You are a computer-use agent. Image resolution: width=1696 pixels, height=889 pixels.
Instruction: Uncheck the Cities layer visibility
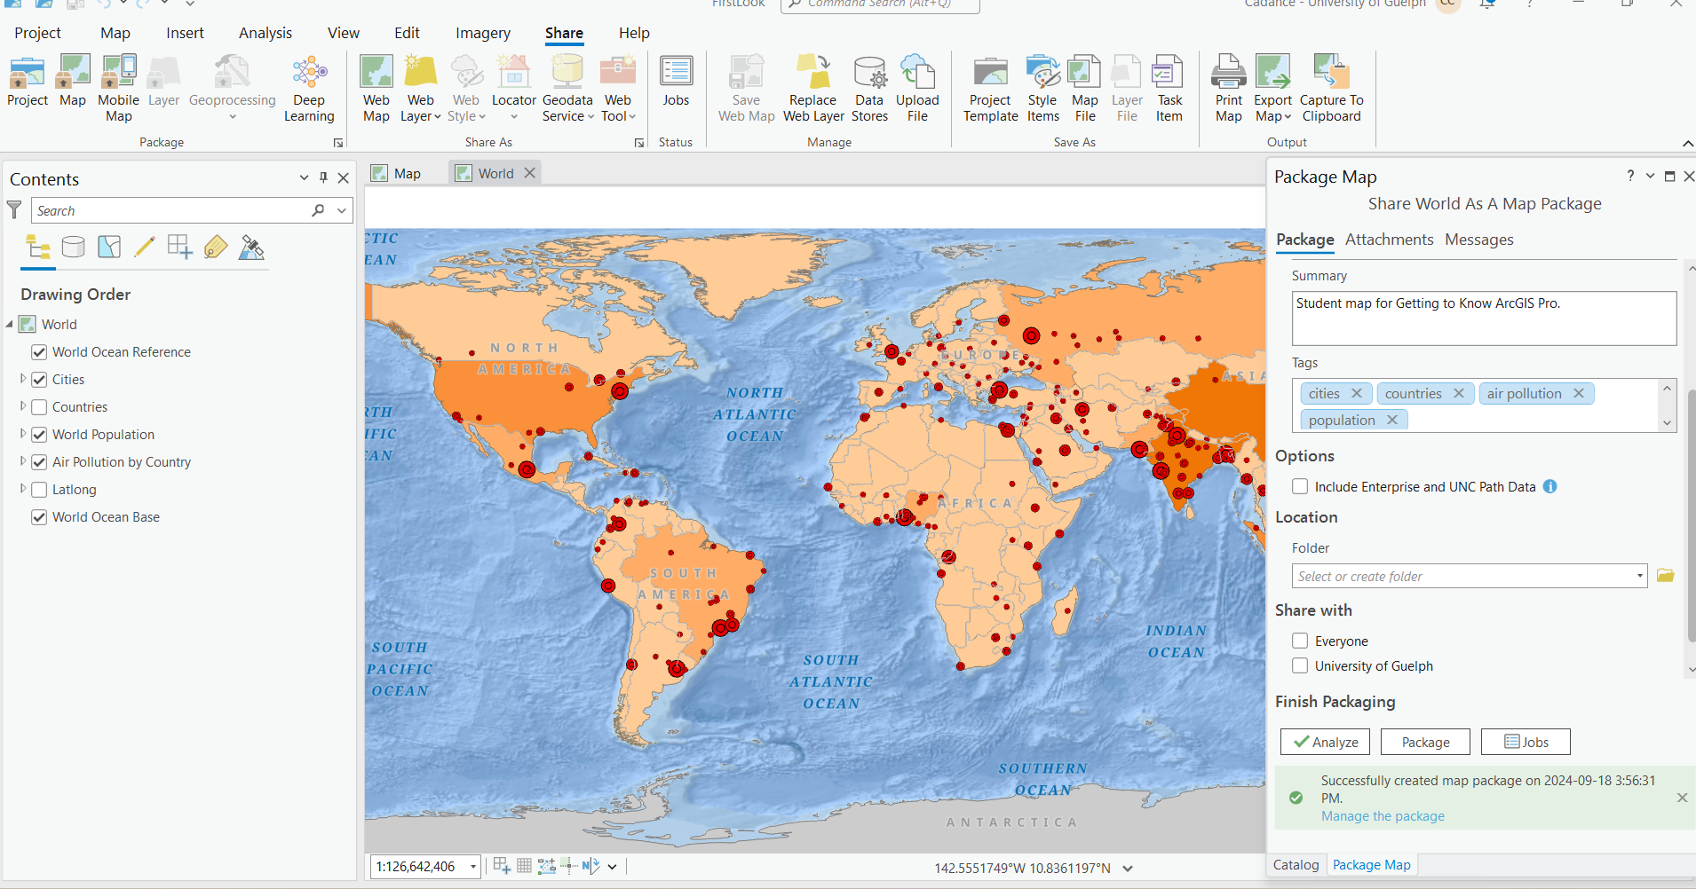39,379
